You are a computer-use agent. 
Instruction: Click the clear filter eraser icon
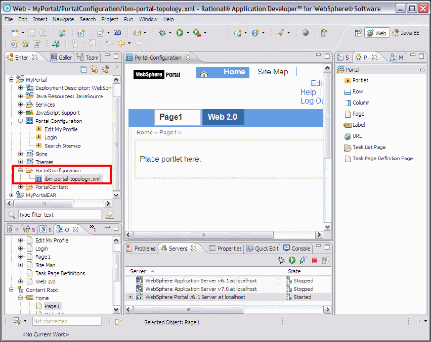coord(110,215)
